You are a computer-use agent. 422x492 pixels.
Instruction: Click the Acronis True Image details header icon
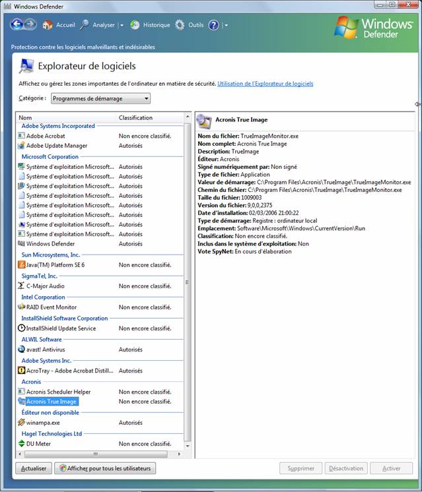click(x=204, y=121)
